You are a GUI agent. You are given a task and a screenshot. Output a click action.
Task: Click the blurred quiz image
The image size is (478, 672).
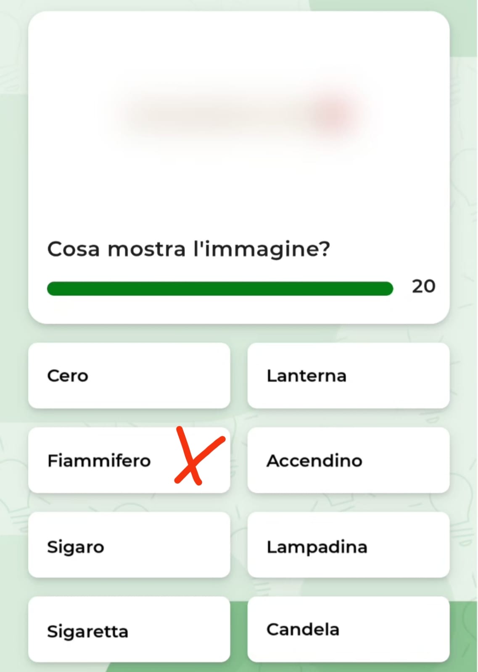click(238, 114)
